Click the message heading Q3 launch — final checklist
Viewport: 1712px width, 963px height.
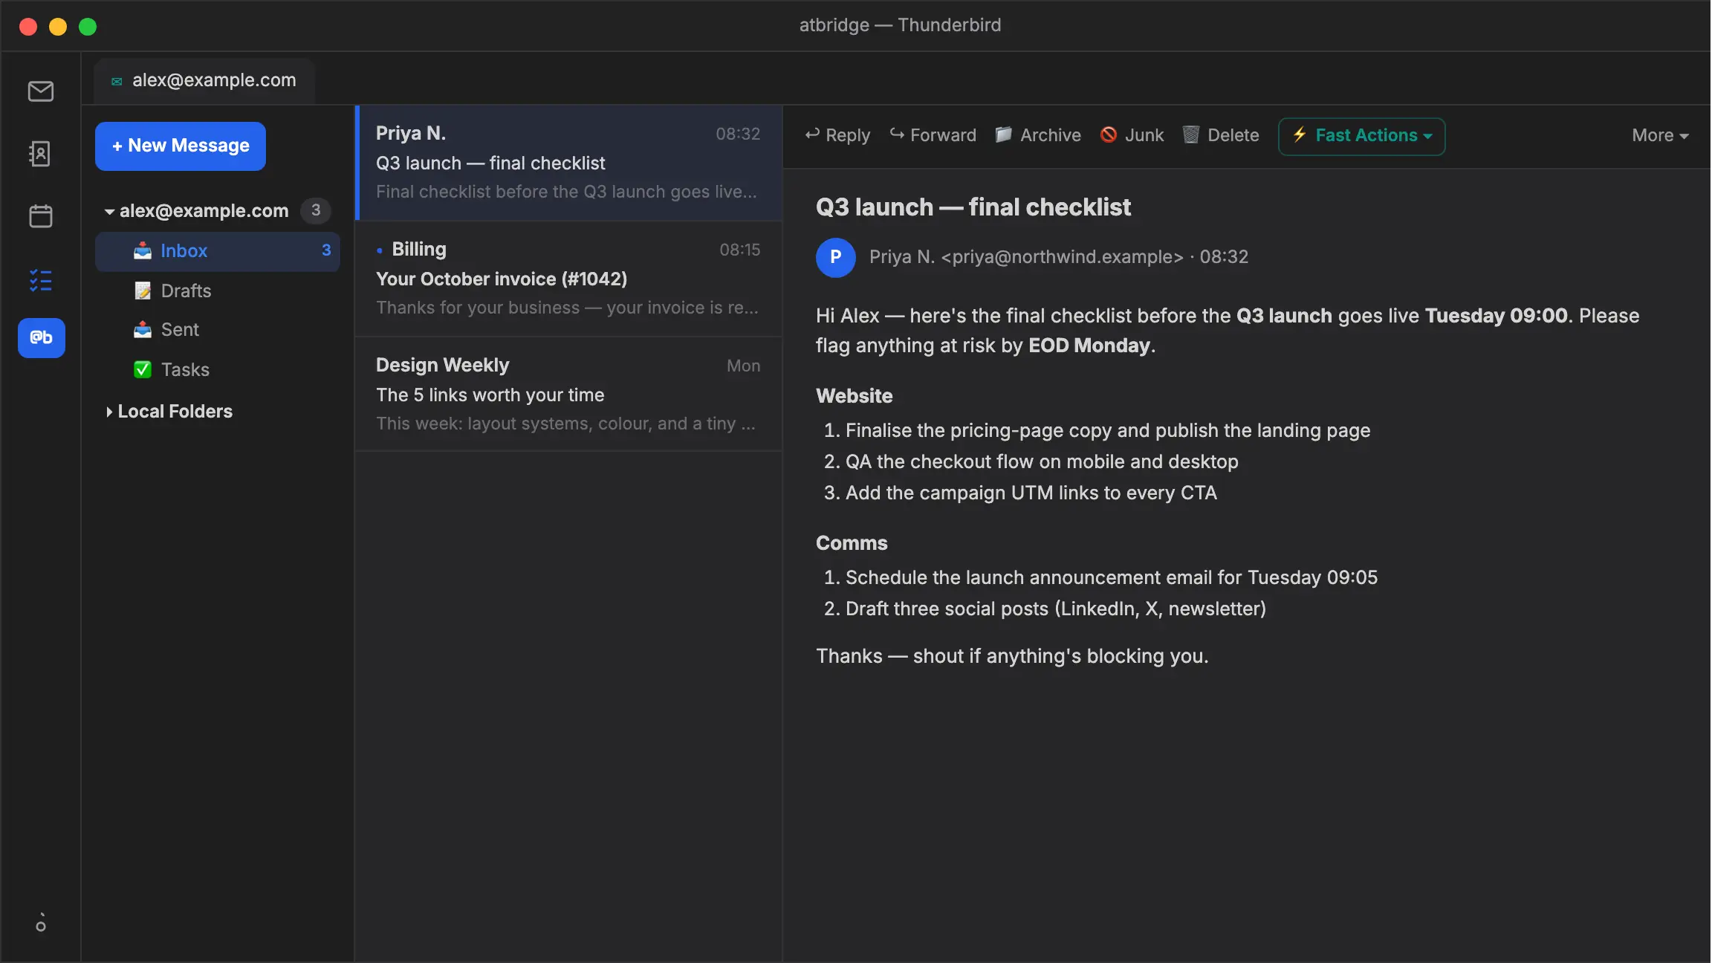point(973,207)
